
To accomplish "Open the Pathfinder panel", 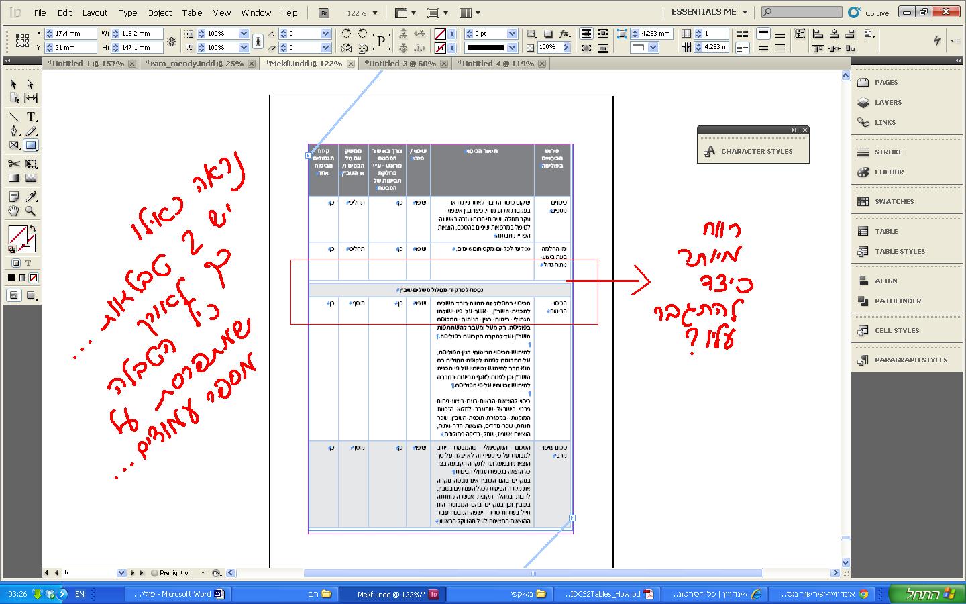I will click(898, 301).
